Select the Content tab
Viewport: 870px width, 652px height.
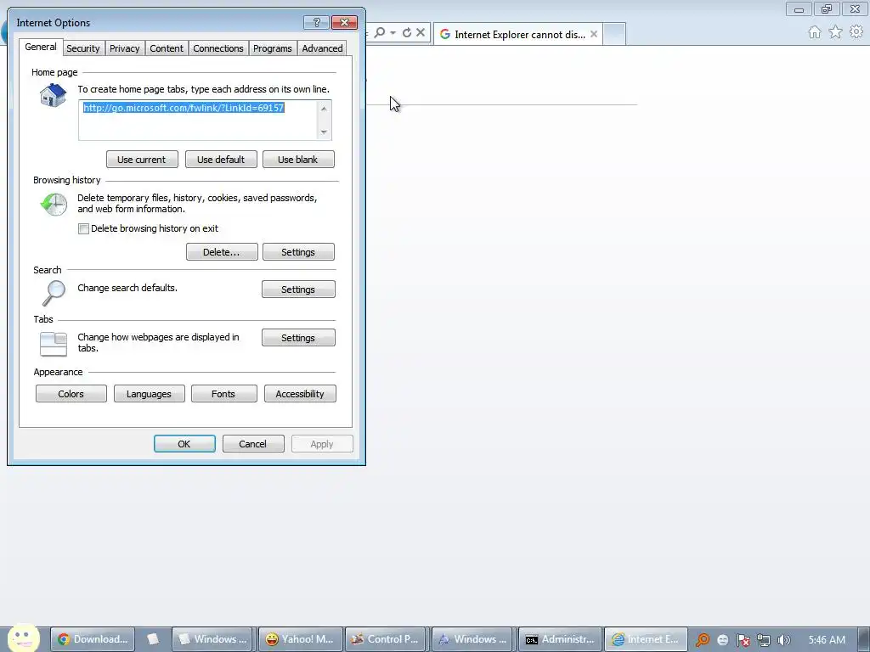tap(167, 48)
